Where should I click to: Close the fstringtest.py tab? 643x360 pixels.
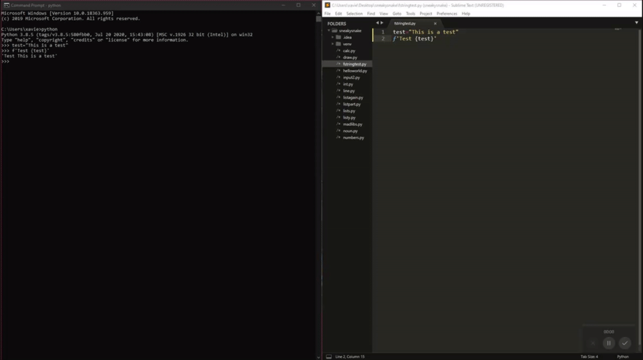click(x=435, y=23)
